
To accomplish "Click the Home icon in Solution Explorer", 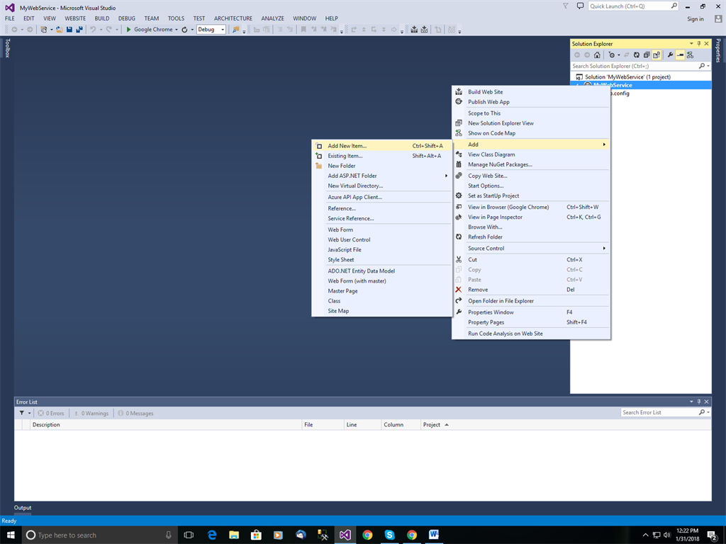I will point(598,55).
